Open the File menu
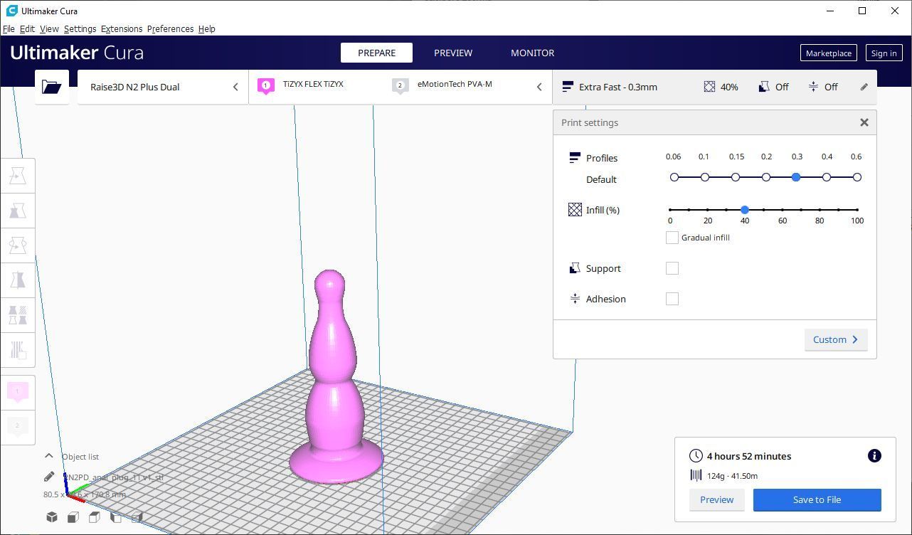The width and height of the screenshot is (912, 535). point(9,28)
